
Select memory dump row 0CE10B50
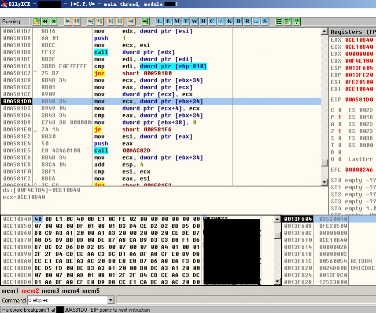[x=137, y=226]
